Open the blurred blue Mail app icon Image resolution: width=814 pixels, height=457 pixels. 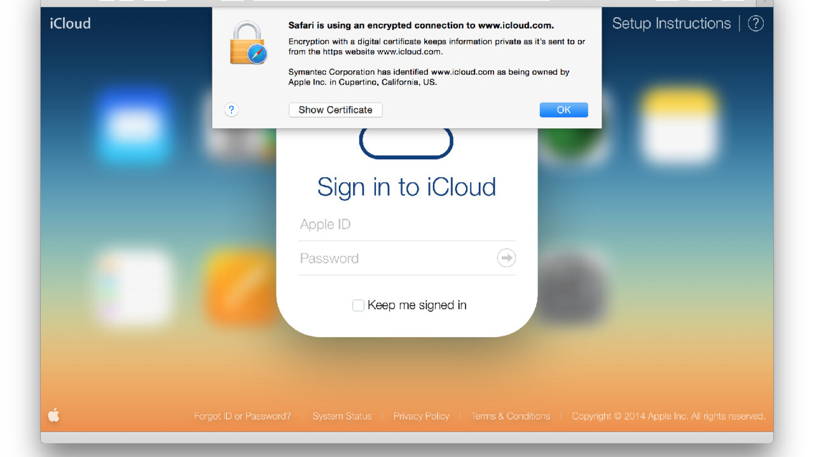pyautogui.click(x=134, y=125)
